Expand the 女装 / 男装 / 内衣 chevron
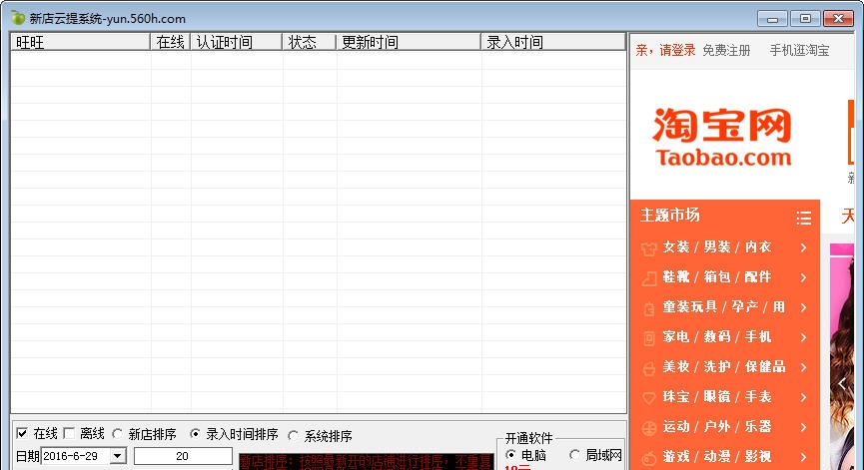Viewport: 864px width, 470px height. [x=804, y=247]
